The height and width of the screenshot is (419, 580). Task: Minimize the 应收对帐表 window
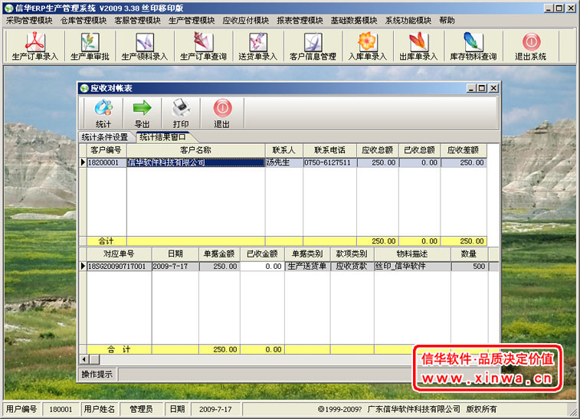tap(471, 88)
